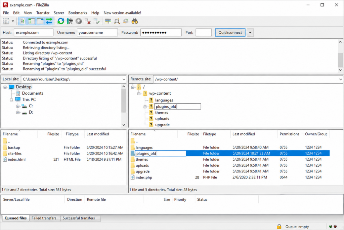This screenshot has width=344, height=230.
Task: Select upgrade in the remote tree
Action: click(x=162, y=125)
